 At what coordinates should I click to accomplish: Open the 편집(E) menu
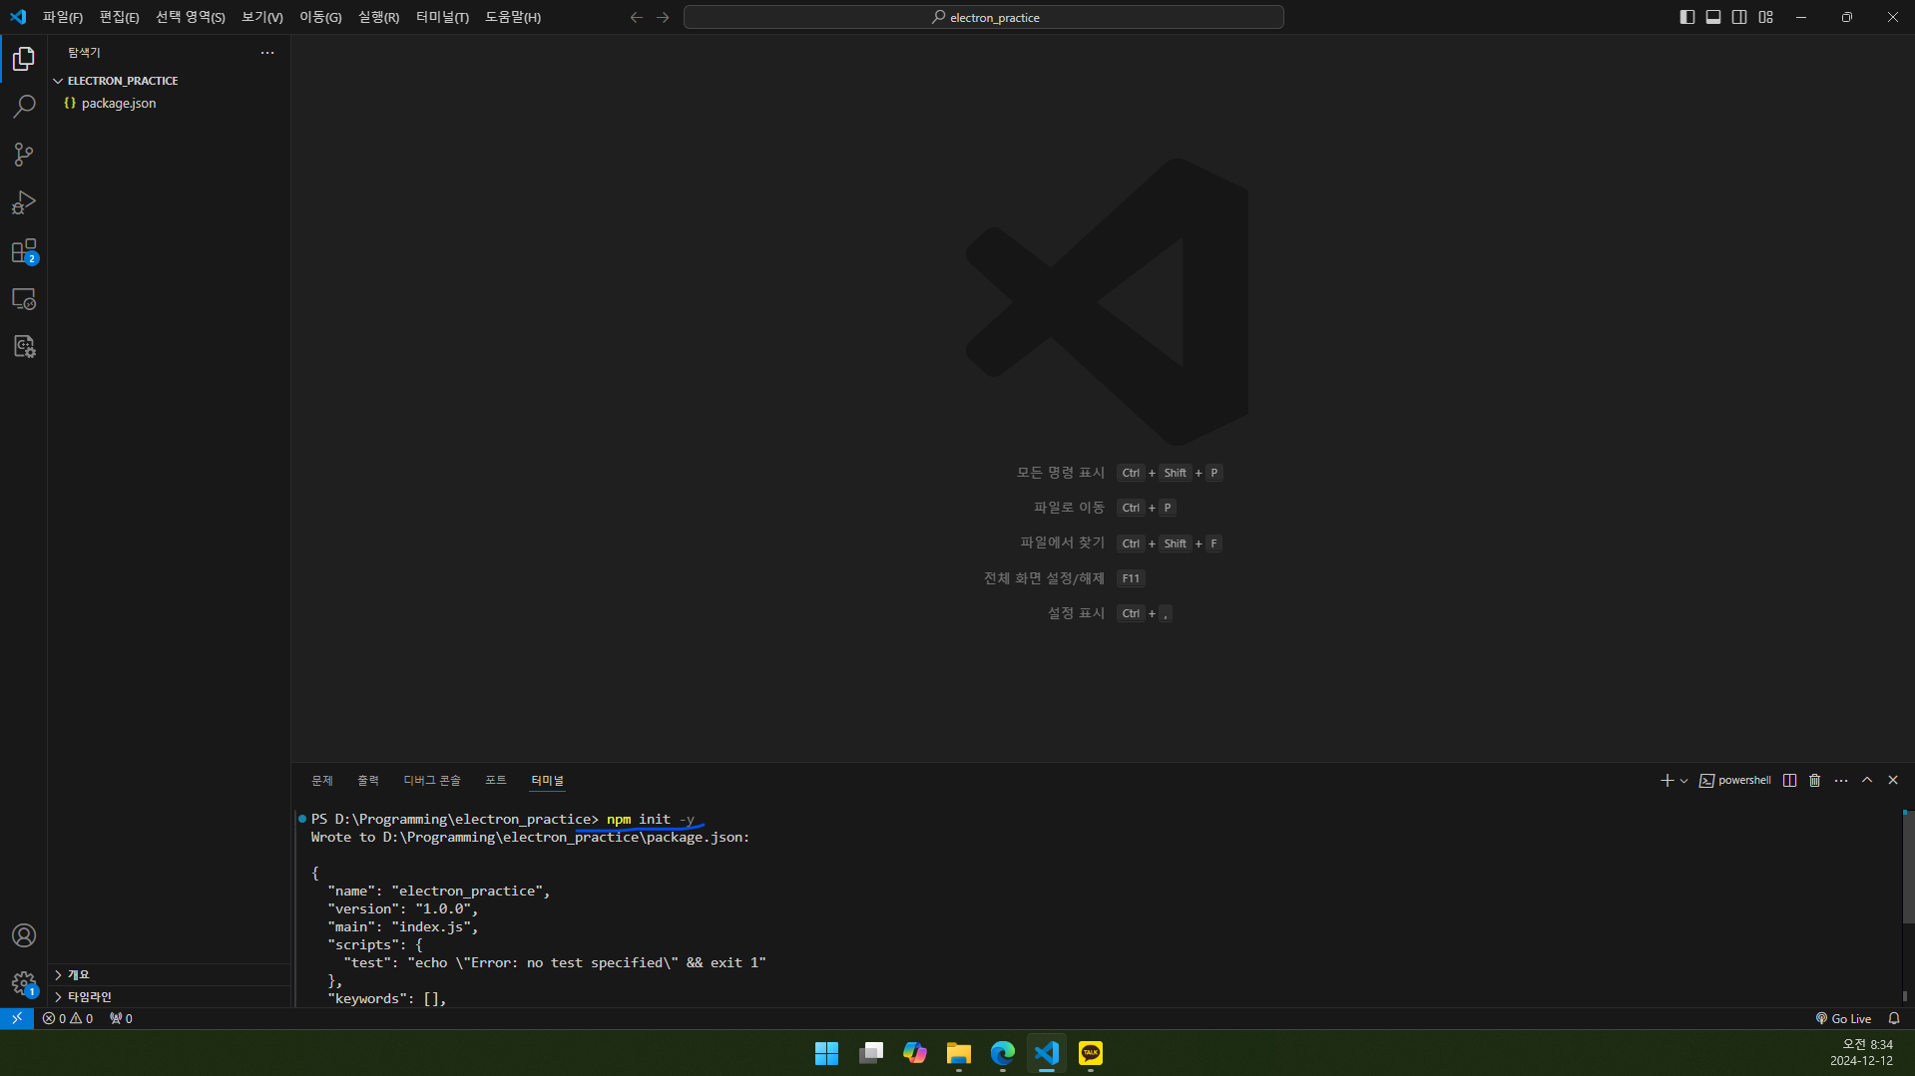point(120,17)
